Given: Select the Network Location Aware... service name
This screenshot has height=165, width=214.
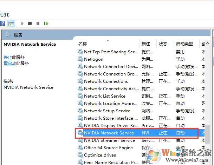Looking at the screenshot, I should pos(111,103).
